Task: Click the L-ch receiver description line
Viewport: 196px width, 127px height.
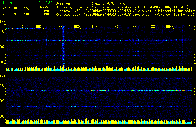Action: tap(126, 11)
